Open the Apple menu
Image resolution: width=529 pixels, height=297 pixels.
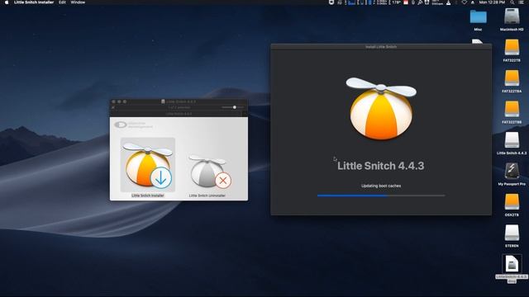tap(7, 2)
